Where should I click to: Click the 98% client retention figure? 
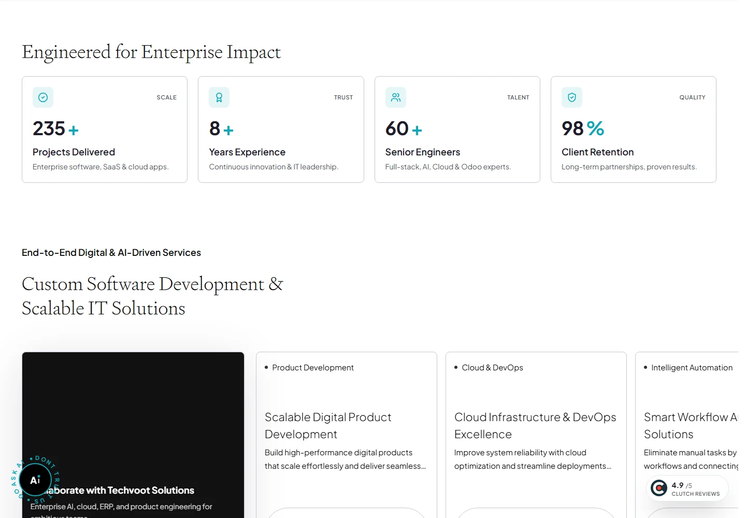coord(583,128)
